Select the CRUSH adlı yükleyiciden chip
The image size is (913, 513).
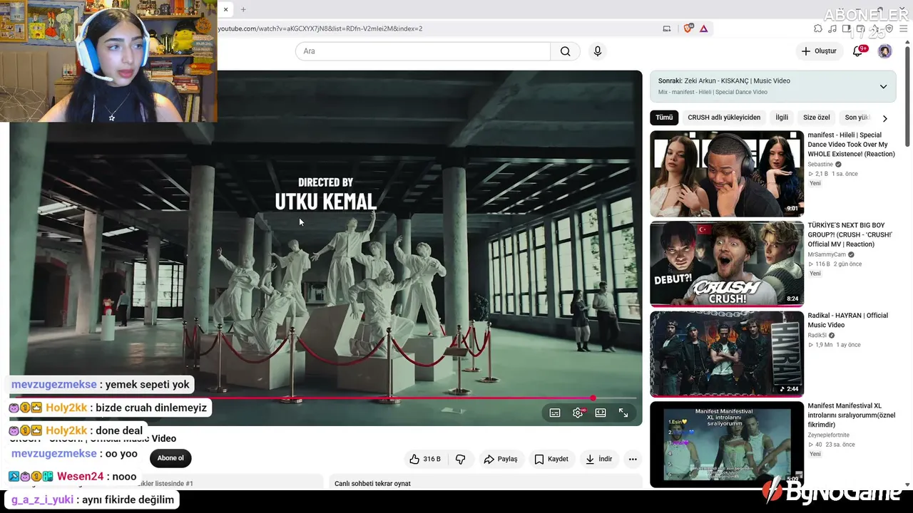click(724, 118)
